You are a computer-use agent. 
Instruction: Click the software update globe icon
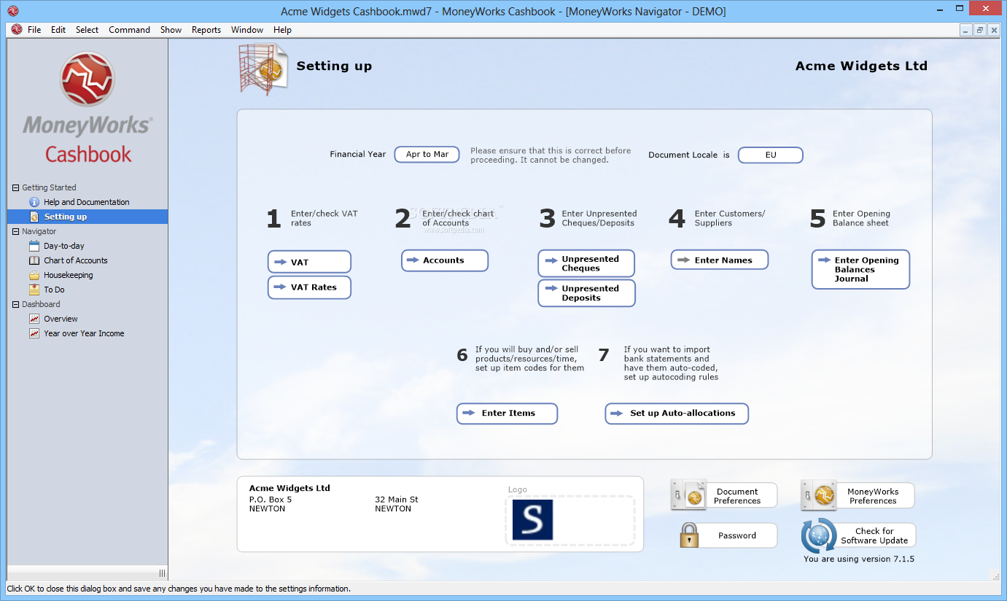(818, 536)
